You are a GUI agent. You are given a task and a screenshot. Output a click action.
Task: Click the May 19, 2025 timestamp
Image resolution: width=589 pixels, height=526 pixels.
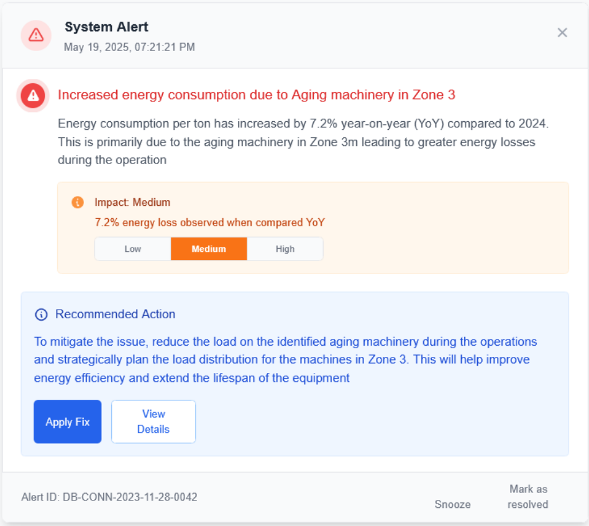point(129,47)
